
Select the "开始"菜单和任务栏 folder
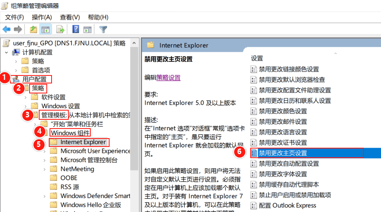(77, 124)
